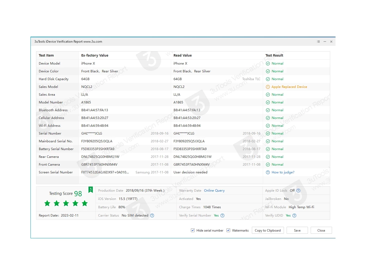The width and height of the screenshot is (366, 275).
Task: Click the No SIM detected status
Action: (135, 215)
